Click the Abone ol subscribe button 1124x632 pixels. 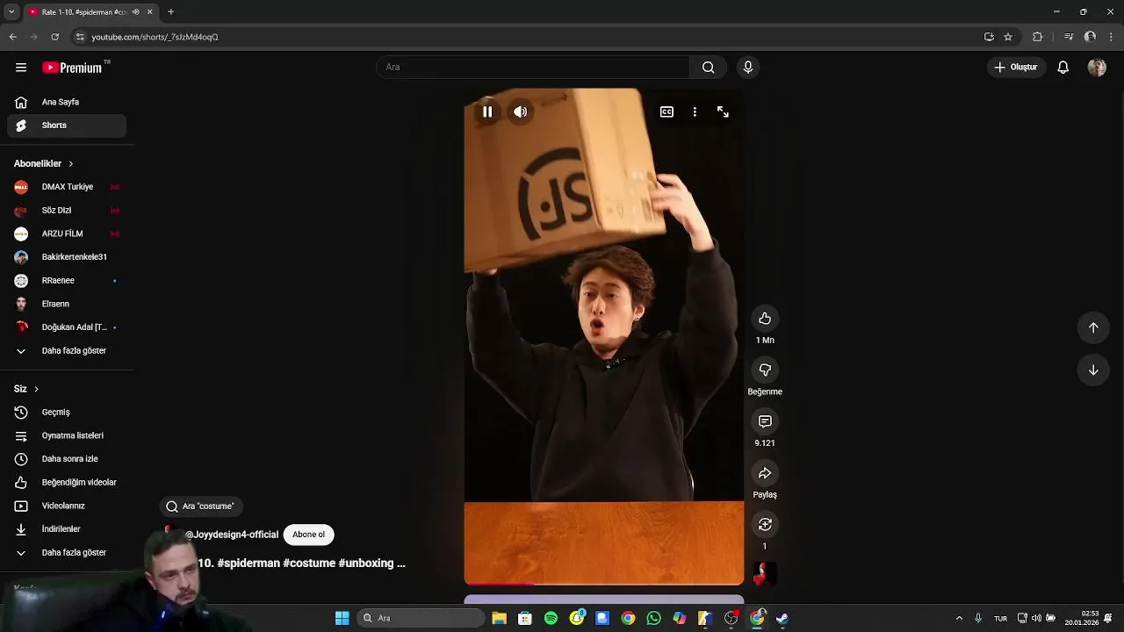308,535
